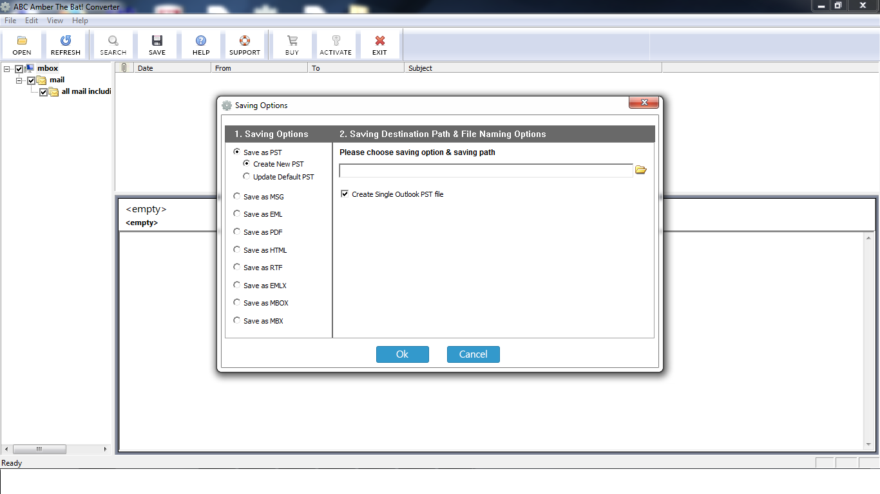The height and width of the screenshot is (494, 880).
Task: Open the Edit menu
Action: click(x=32, y=21)
